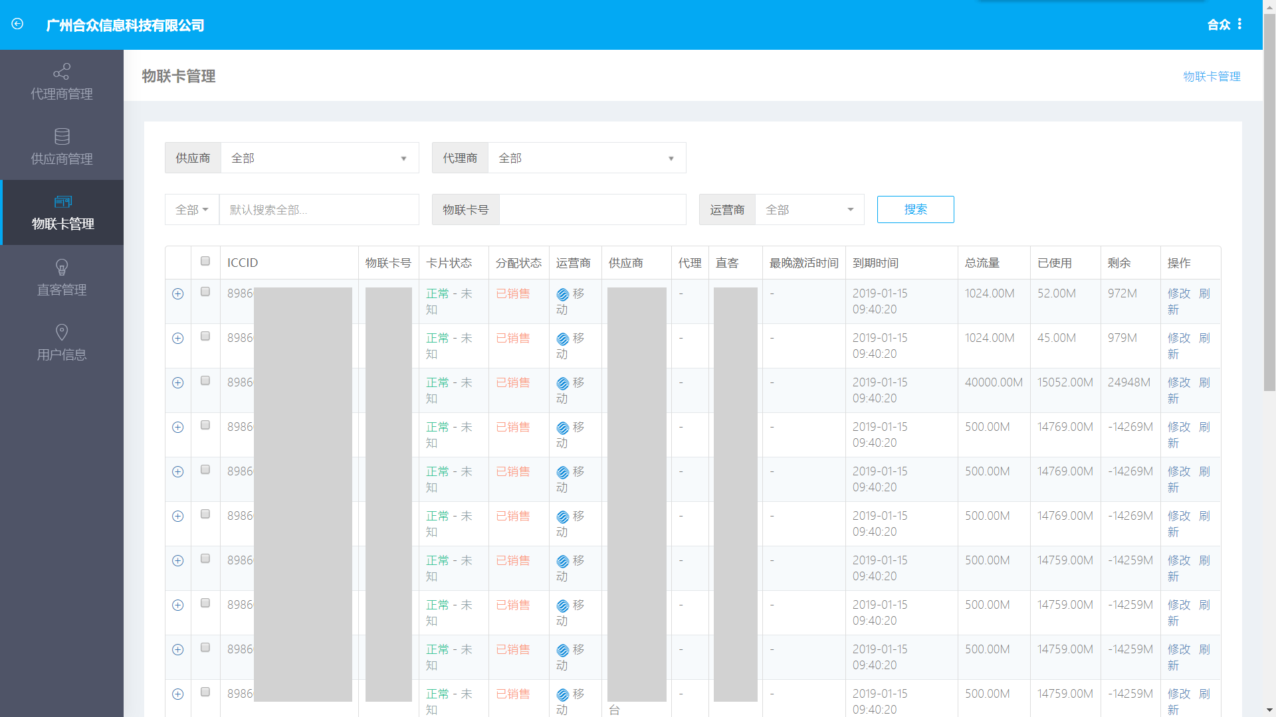This screenshot has height=717, width=1276.
Task: Click the 物联卡号 input field
Action: click(591, 210)
